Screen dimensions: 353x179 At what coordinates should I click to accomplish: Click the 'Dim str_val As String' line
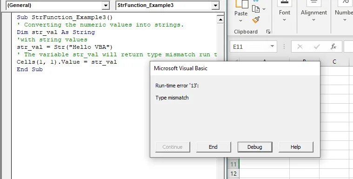click(x=56, y=32)
